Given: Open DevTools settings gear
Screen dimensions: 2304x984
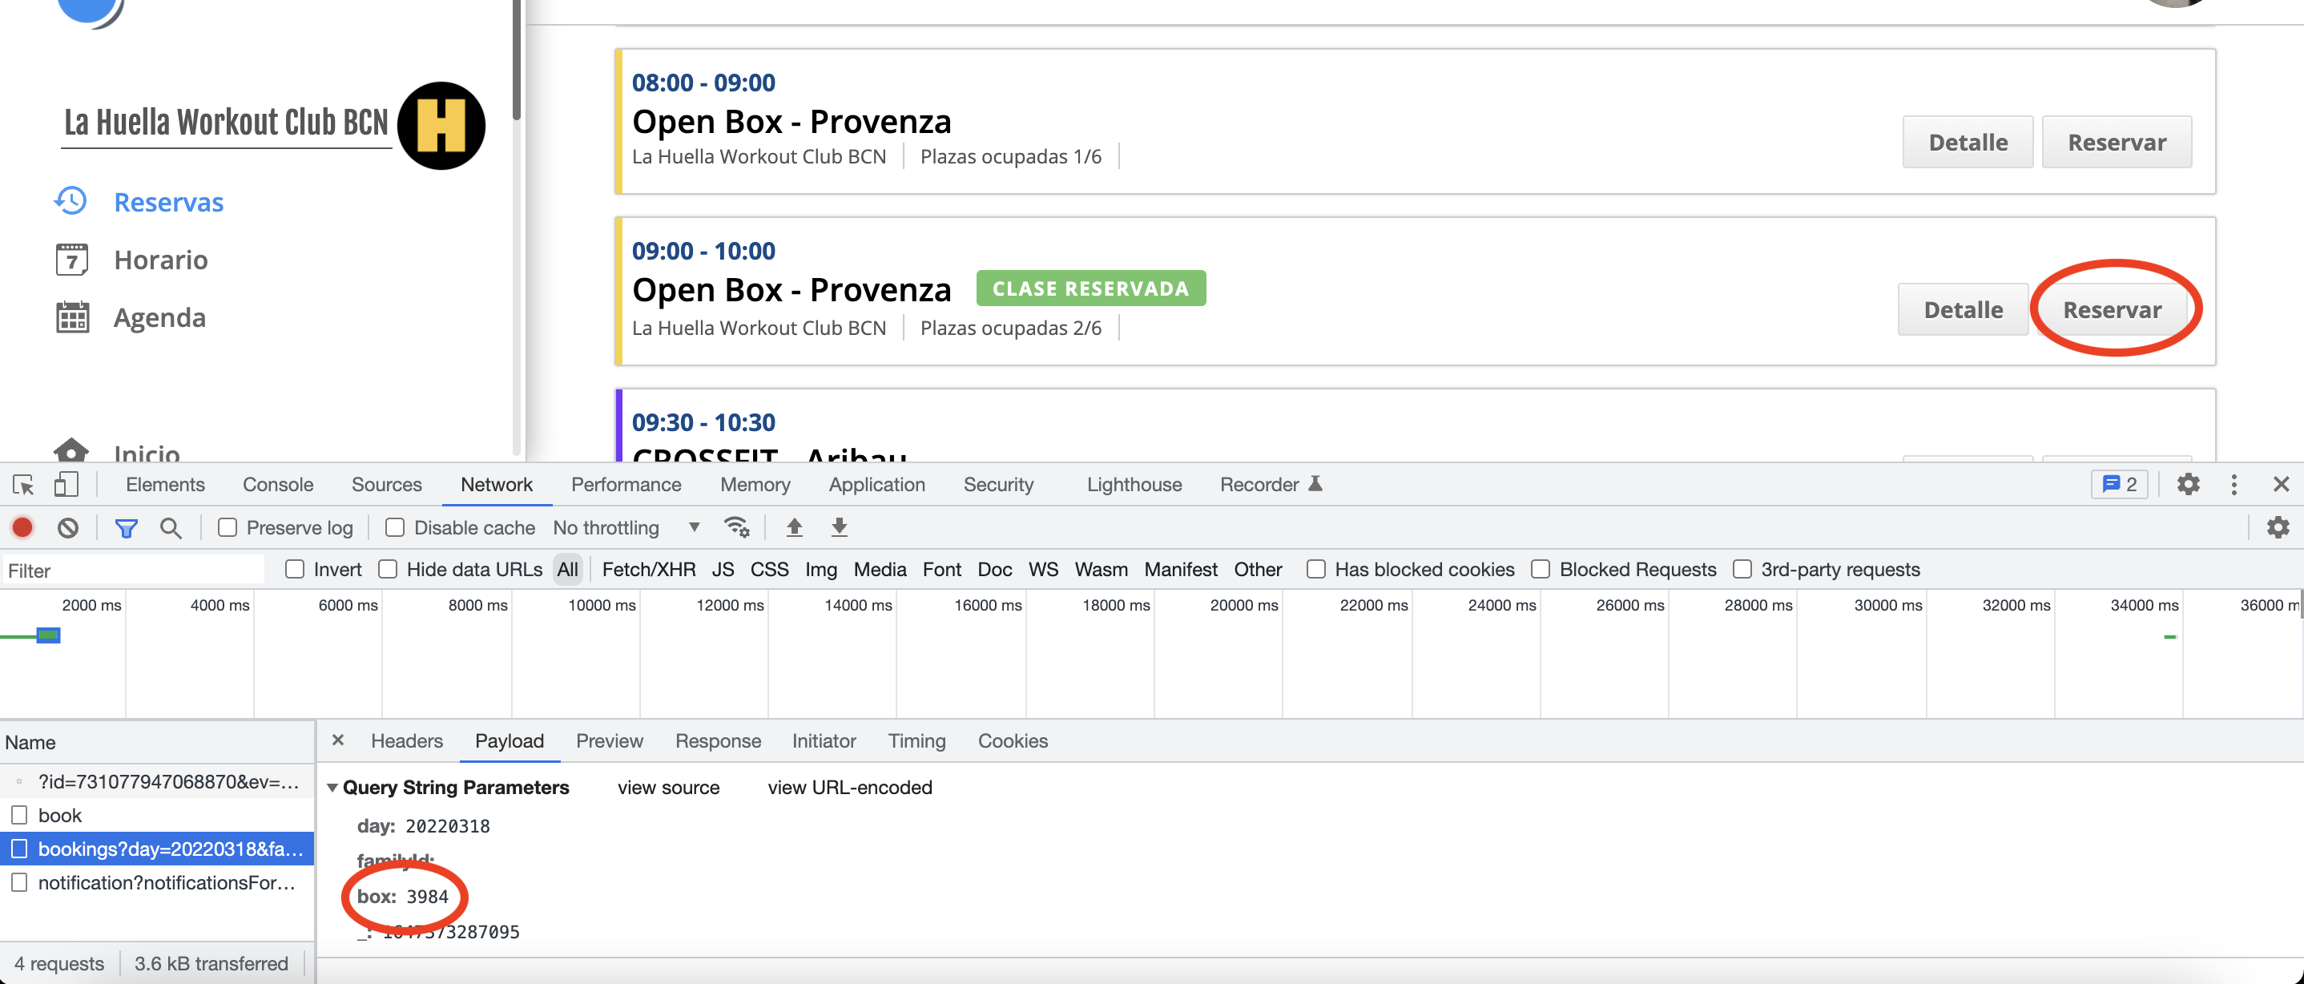Looking at the screenshot, I should 2188,485.
